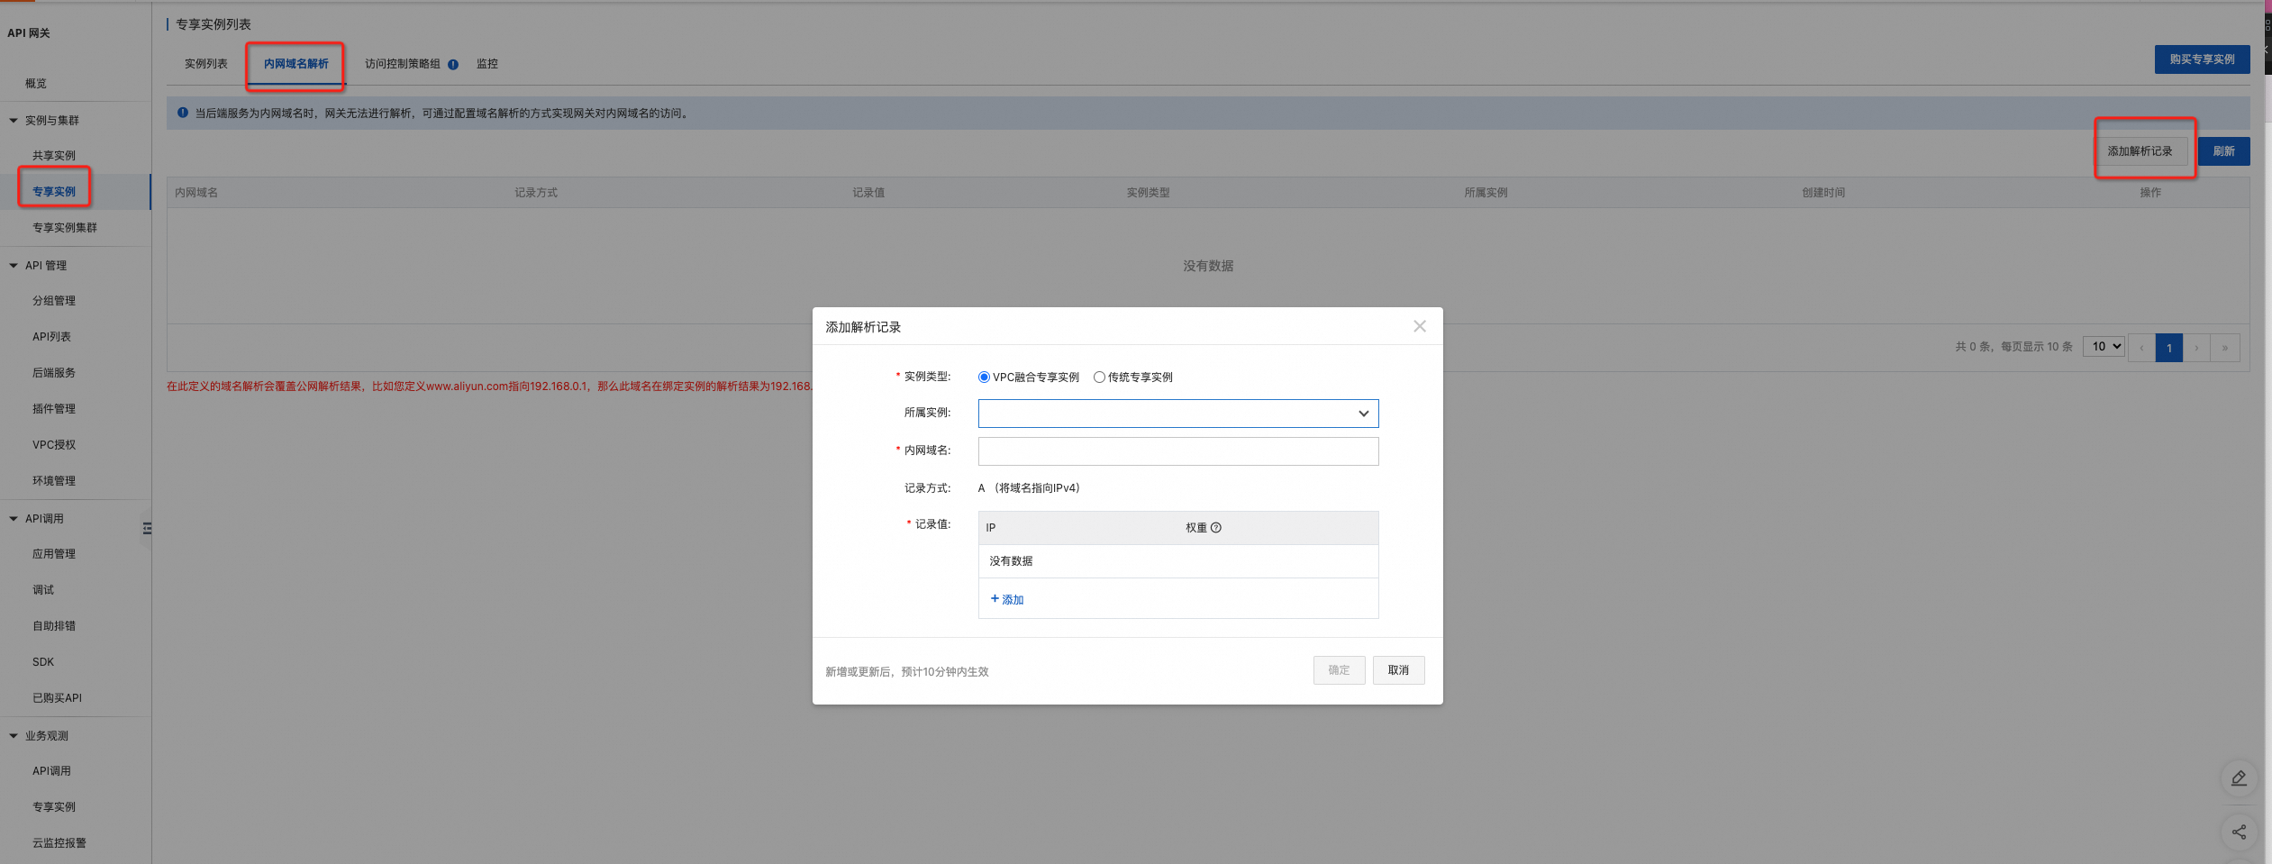Switch to 实例列表 tab
Screen dimensions: 2272x864
206,64
